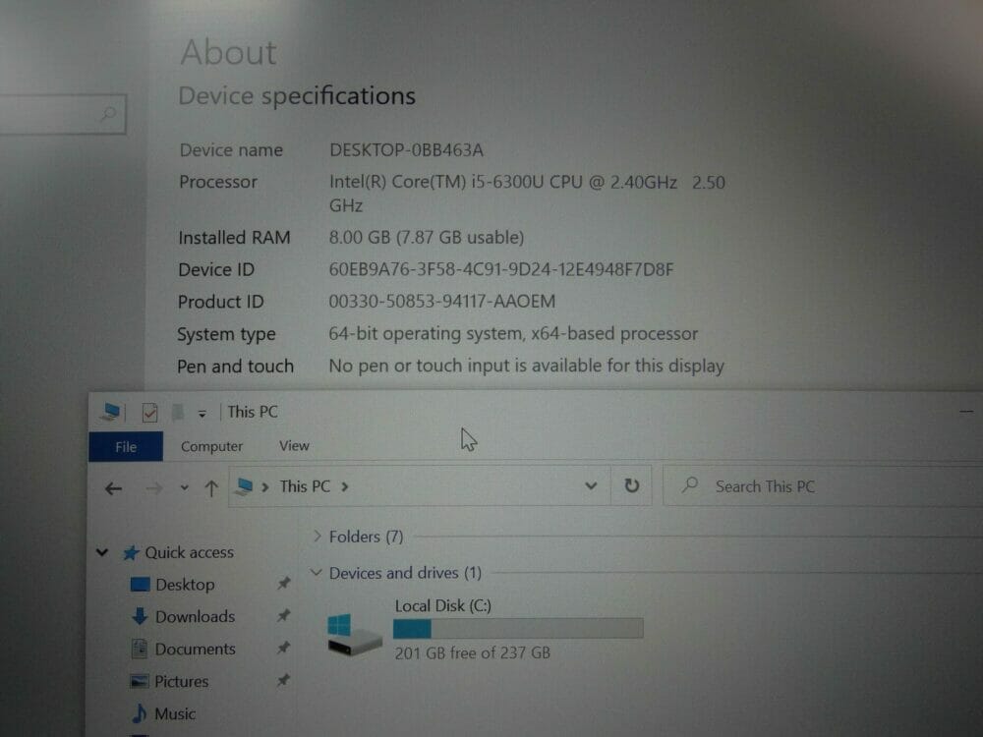
Task: Click This PC in address breadcrumb
Action: click(x=305, y=486)
